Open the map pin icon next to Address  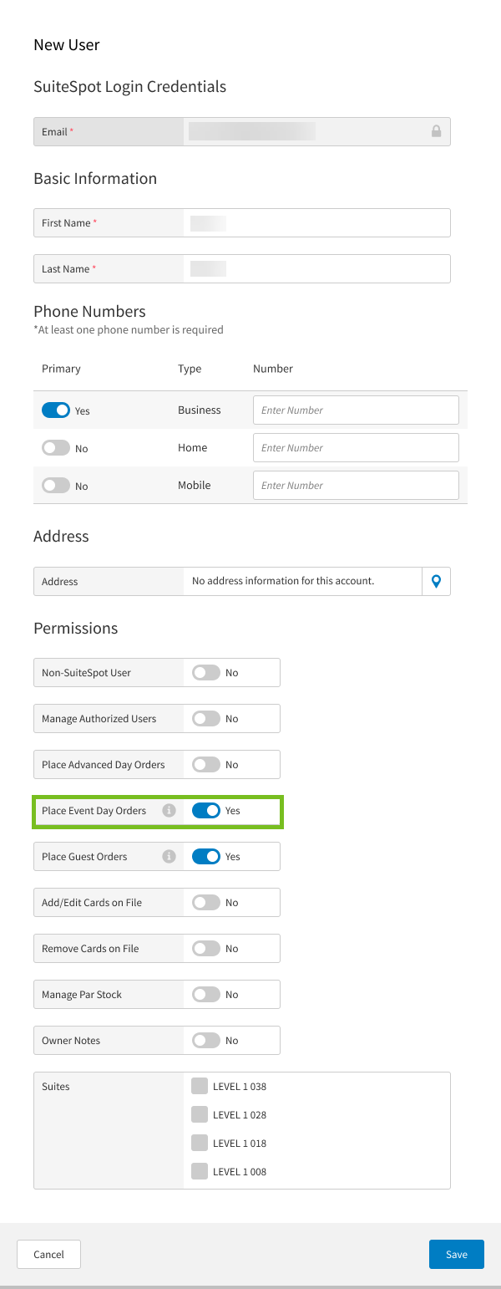(436, 581)
